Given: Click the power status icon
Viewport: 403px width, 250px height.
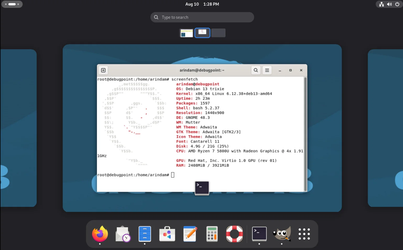Looking at the screenshot, I should tap(397, 4).
